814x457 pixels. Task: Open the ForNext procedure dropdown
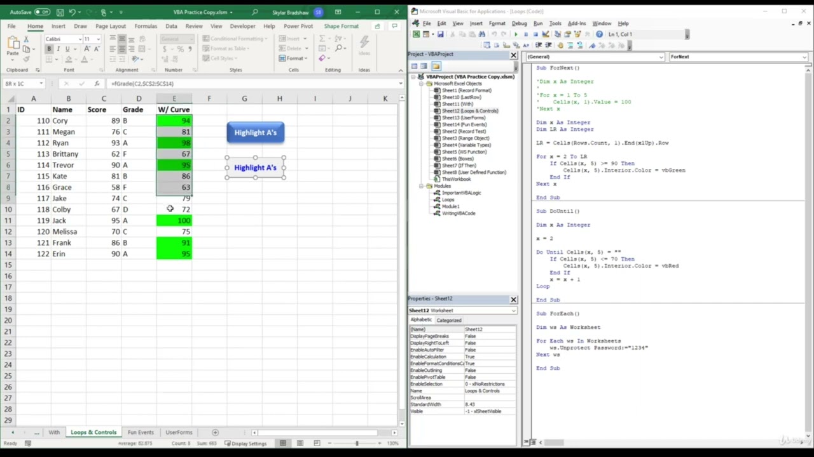point(804,56)
